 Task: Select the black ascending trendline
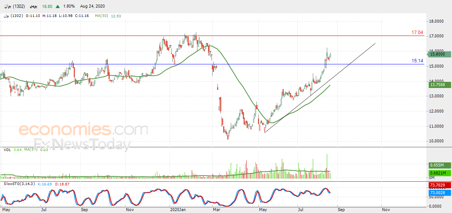(x=320, y=88)
